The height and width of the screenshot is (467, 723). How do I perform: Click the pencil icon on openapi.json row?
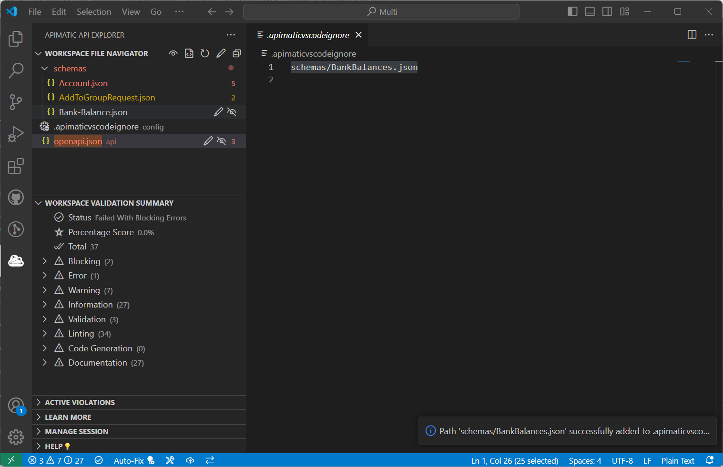[208, 141]
